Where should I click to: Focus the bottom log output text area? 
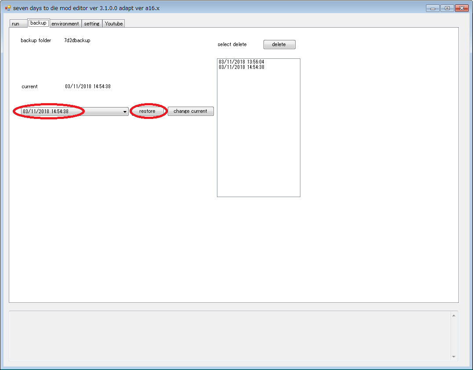[228, 336]
